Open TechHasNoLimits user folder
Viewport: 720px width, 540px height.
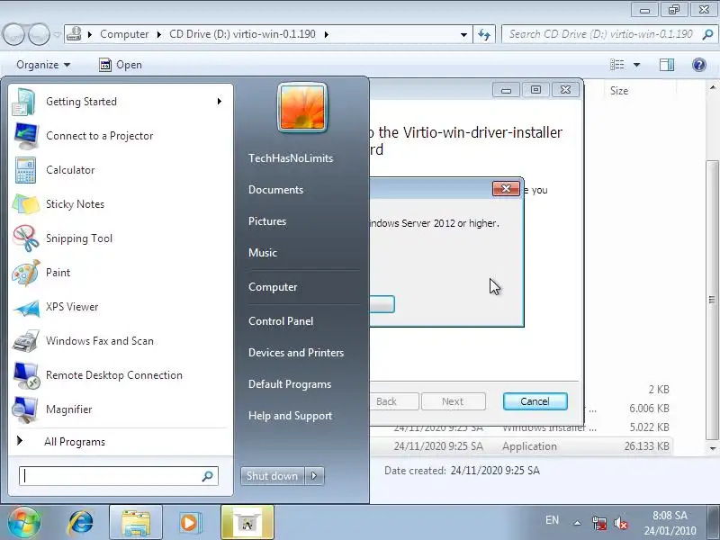click(290, 158)
